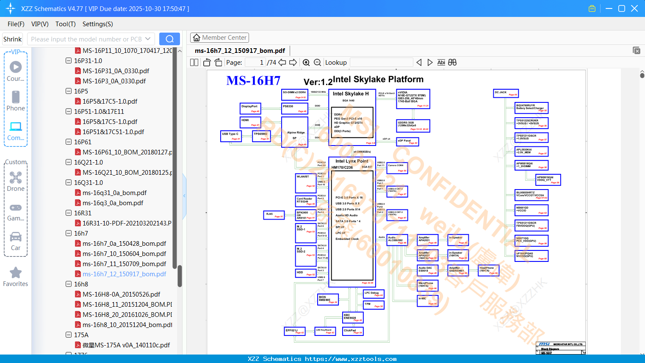Zoom out of the schematic page
Image resolution: width=645 pixels, height=363 pixels.
click(317, 62)
